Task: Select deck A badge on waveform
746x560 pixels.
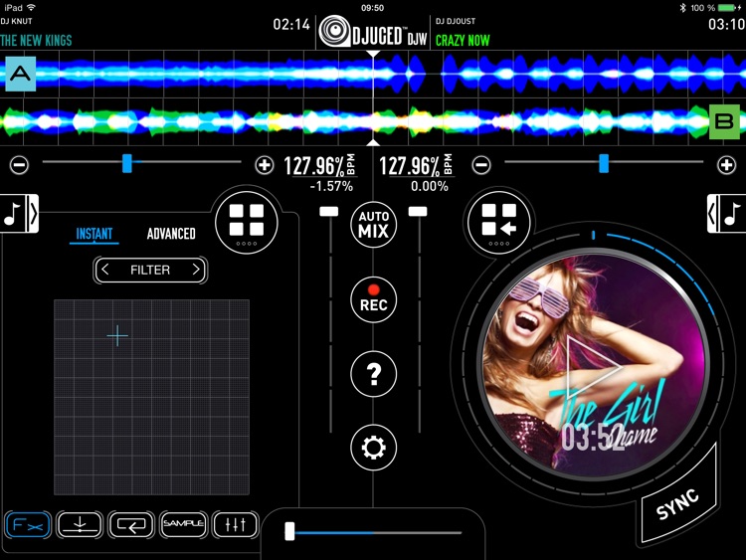Action: click(x=21, y=74)
